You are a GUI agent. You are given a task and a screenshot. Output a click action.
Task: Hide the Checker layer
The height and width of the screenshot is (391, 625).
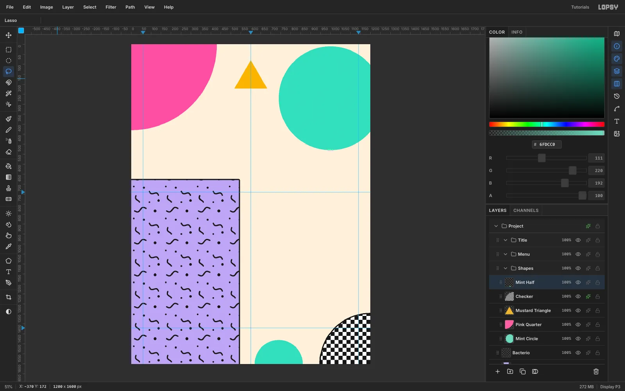coord(578,296)
